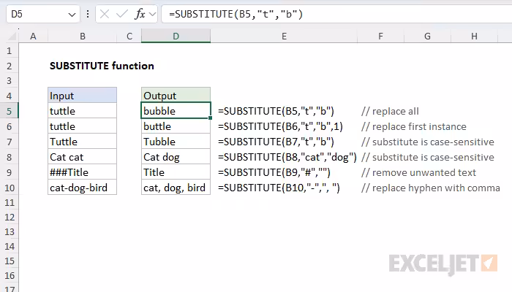
Task: Select row 10 header
Action: (9, 188)
